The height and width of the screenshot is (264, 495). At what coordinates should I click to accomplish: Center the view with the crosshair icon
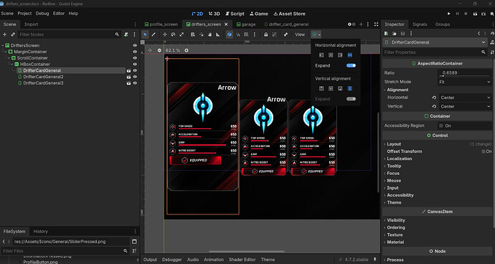point(150,50)
